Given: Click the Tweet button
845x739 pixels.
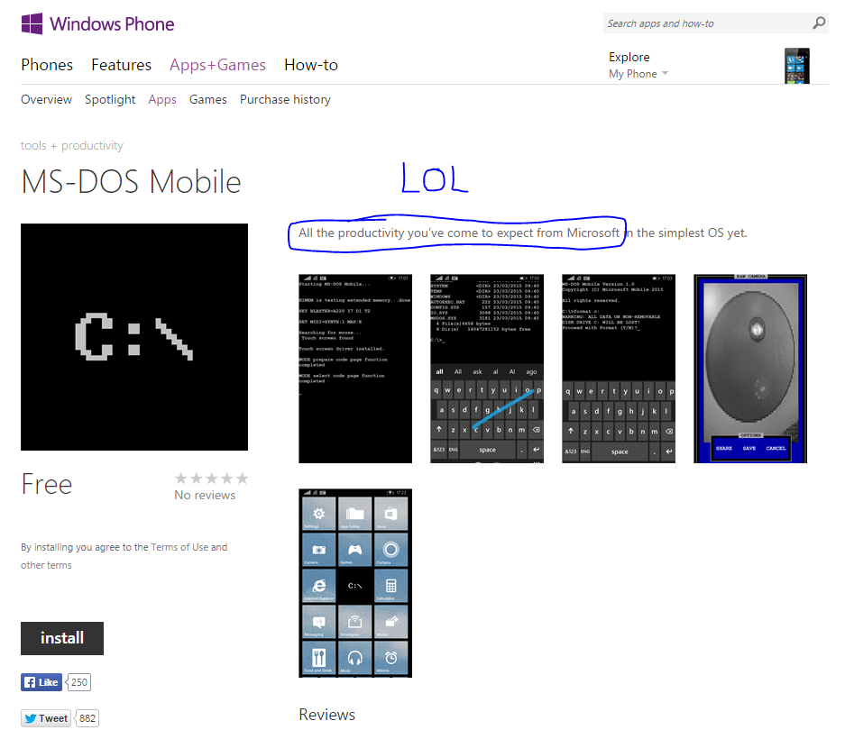Looking at the screenshot, I should click(46, 718).
